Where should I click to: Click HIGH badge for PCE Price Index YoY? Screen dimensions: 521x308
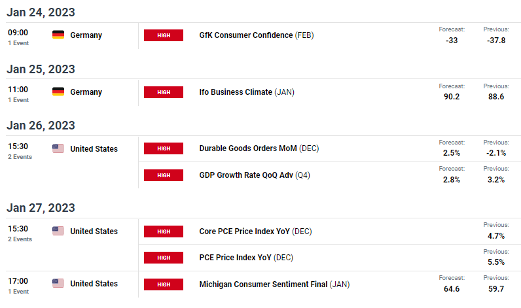pyautogui.click(x=164, y=258)
